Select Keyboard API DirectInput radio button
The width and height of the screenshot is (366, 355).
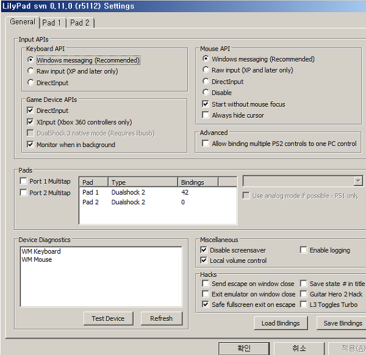pos(30,82)
